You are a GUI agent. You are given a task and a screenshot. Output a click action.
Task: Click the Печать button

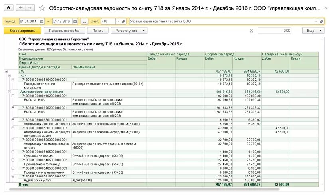[98, 31]
